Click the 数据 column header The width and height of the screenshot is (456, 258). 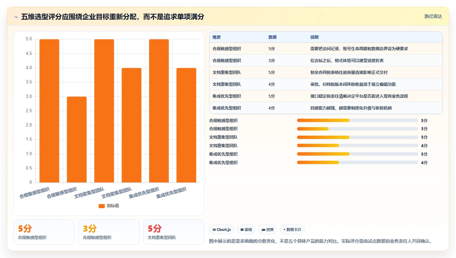pyautogui.click(x=273, y=37)
